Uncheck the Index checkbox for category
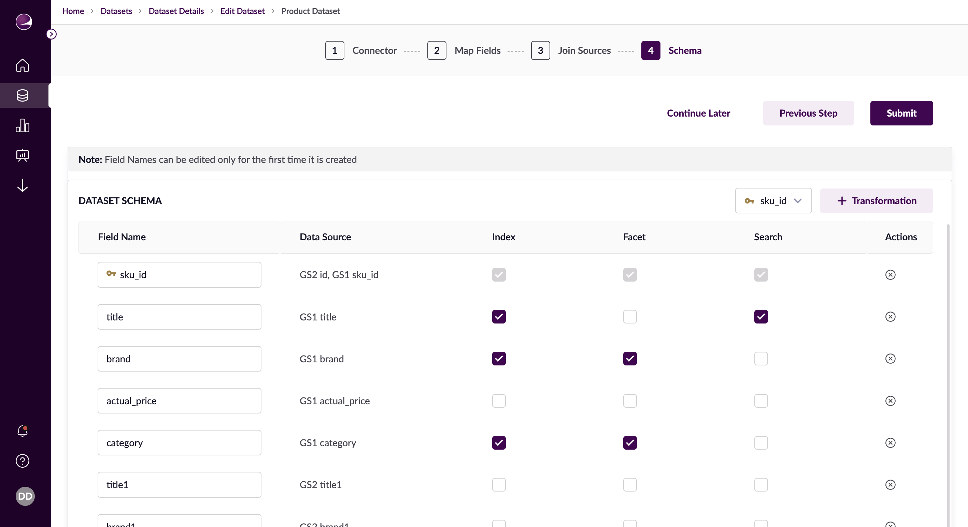This screenshot has height=527, width=968. (499, 443)
